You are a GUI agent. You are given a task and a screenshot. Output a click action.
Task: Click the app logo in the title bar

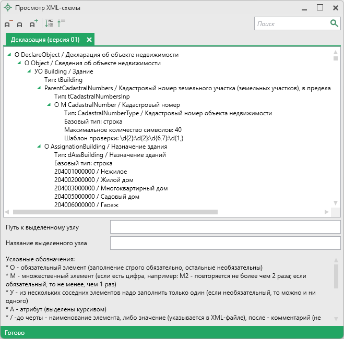tap(7, 8)
